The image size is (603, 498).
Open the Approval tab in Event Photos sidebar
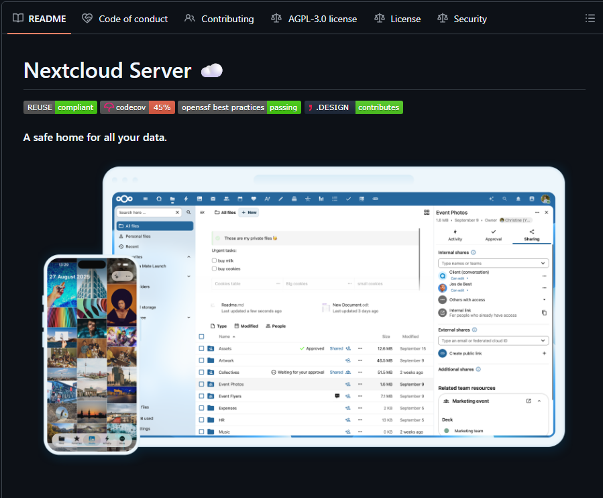tap(494, 235)
